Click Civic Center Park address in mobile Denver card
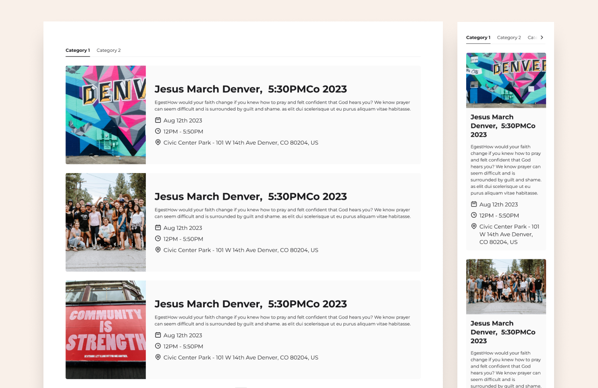This screenshot has width=598, height=388. [509, 235]
